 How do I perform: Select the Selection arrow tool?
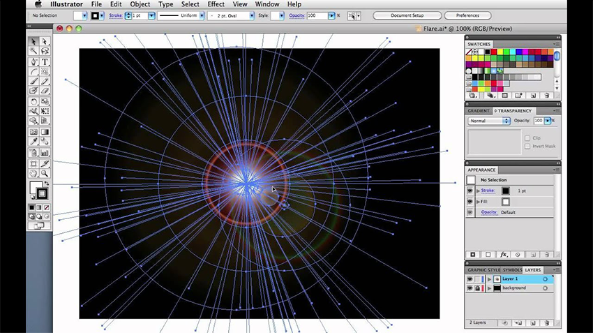(33, 42)
